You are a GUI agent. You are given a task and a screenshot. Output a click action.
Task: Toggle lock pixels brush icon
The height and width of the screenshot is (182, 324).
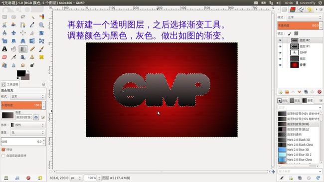click(x=290, y=33)
